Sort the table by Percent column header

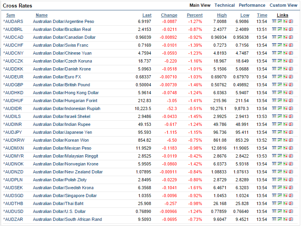[x=194, y=15]
